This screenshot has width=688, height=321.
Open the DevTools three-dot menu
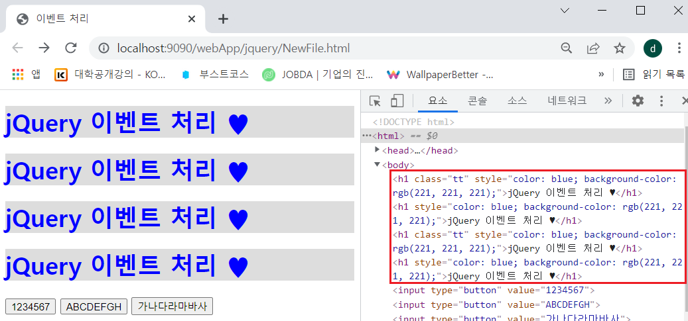[661, 101]
